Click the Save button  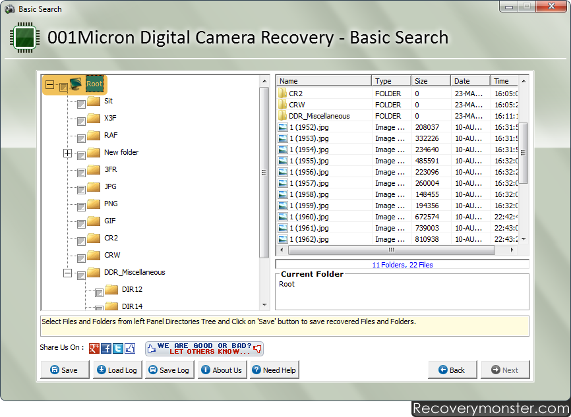click(65, 370)
